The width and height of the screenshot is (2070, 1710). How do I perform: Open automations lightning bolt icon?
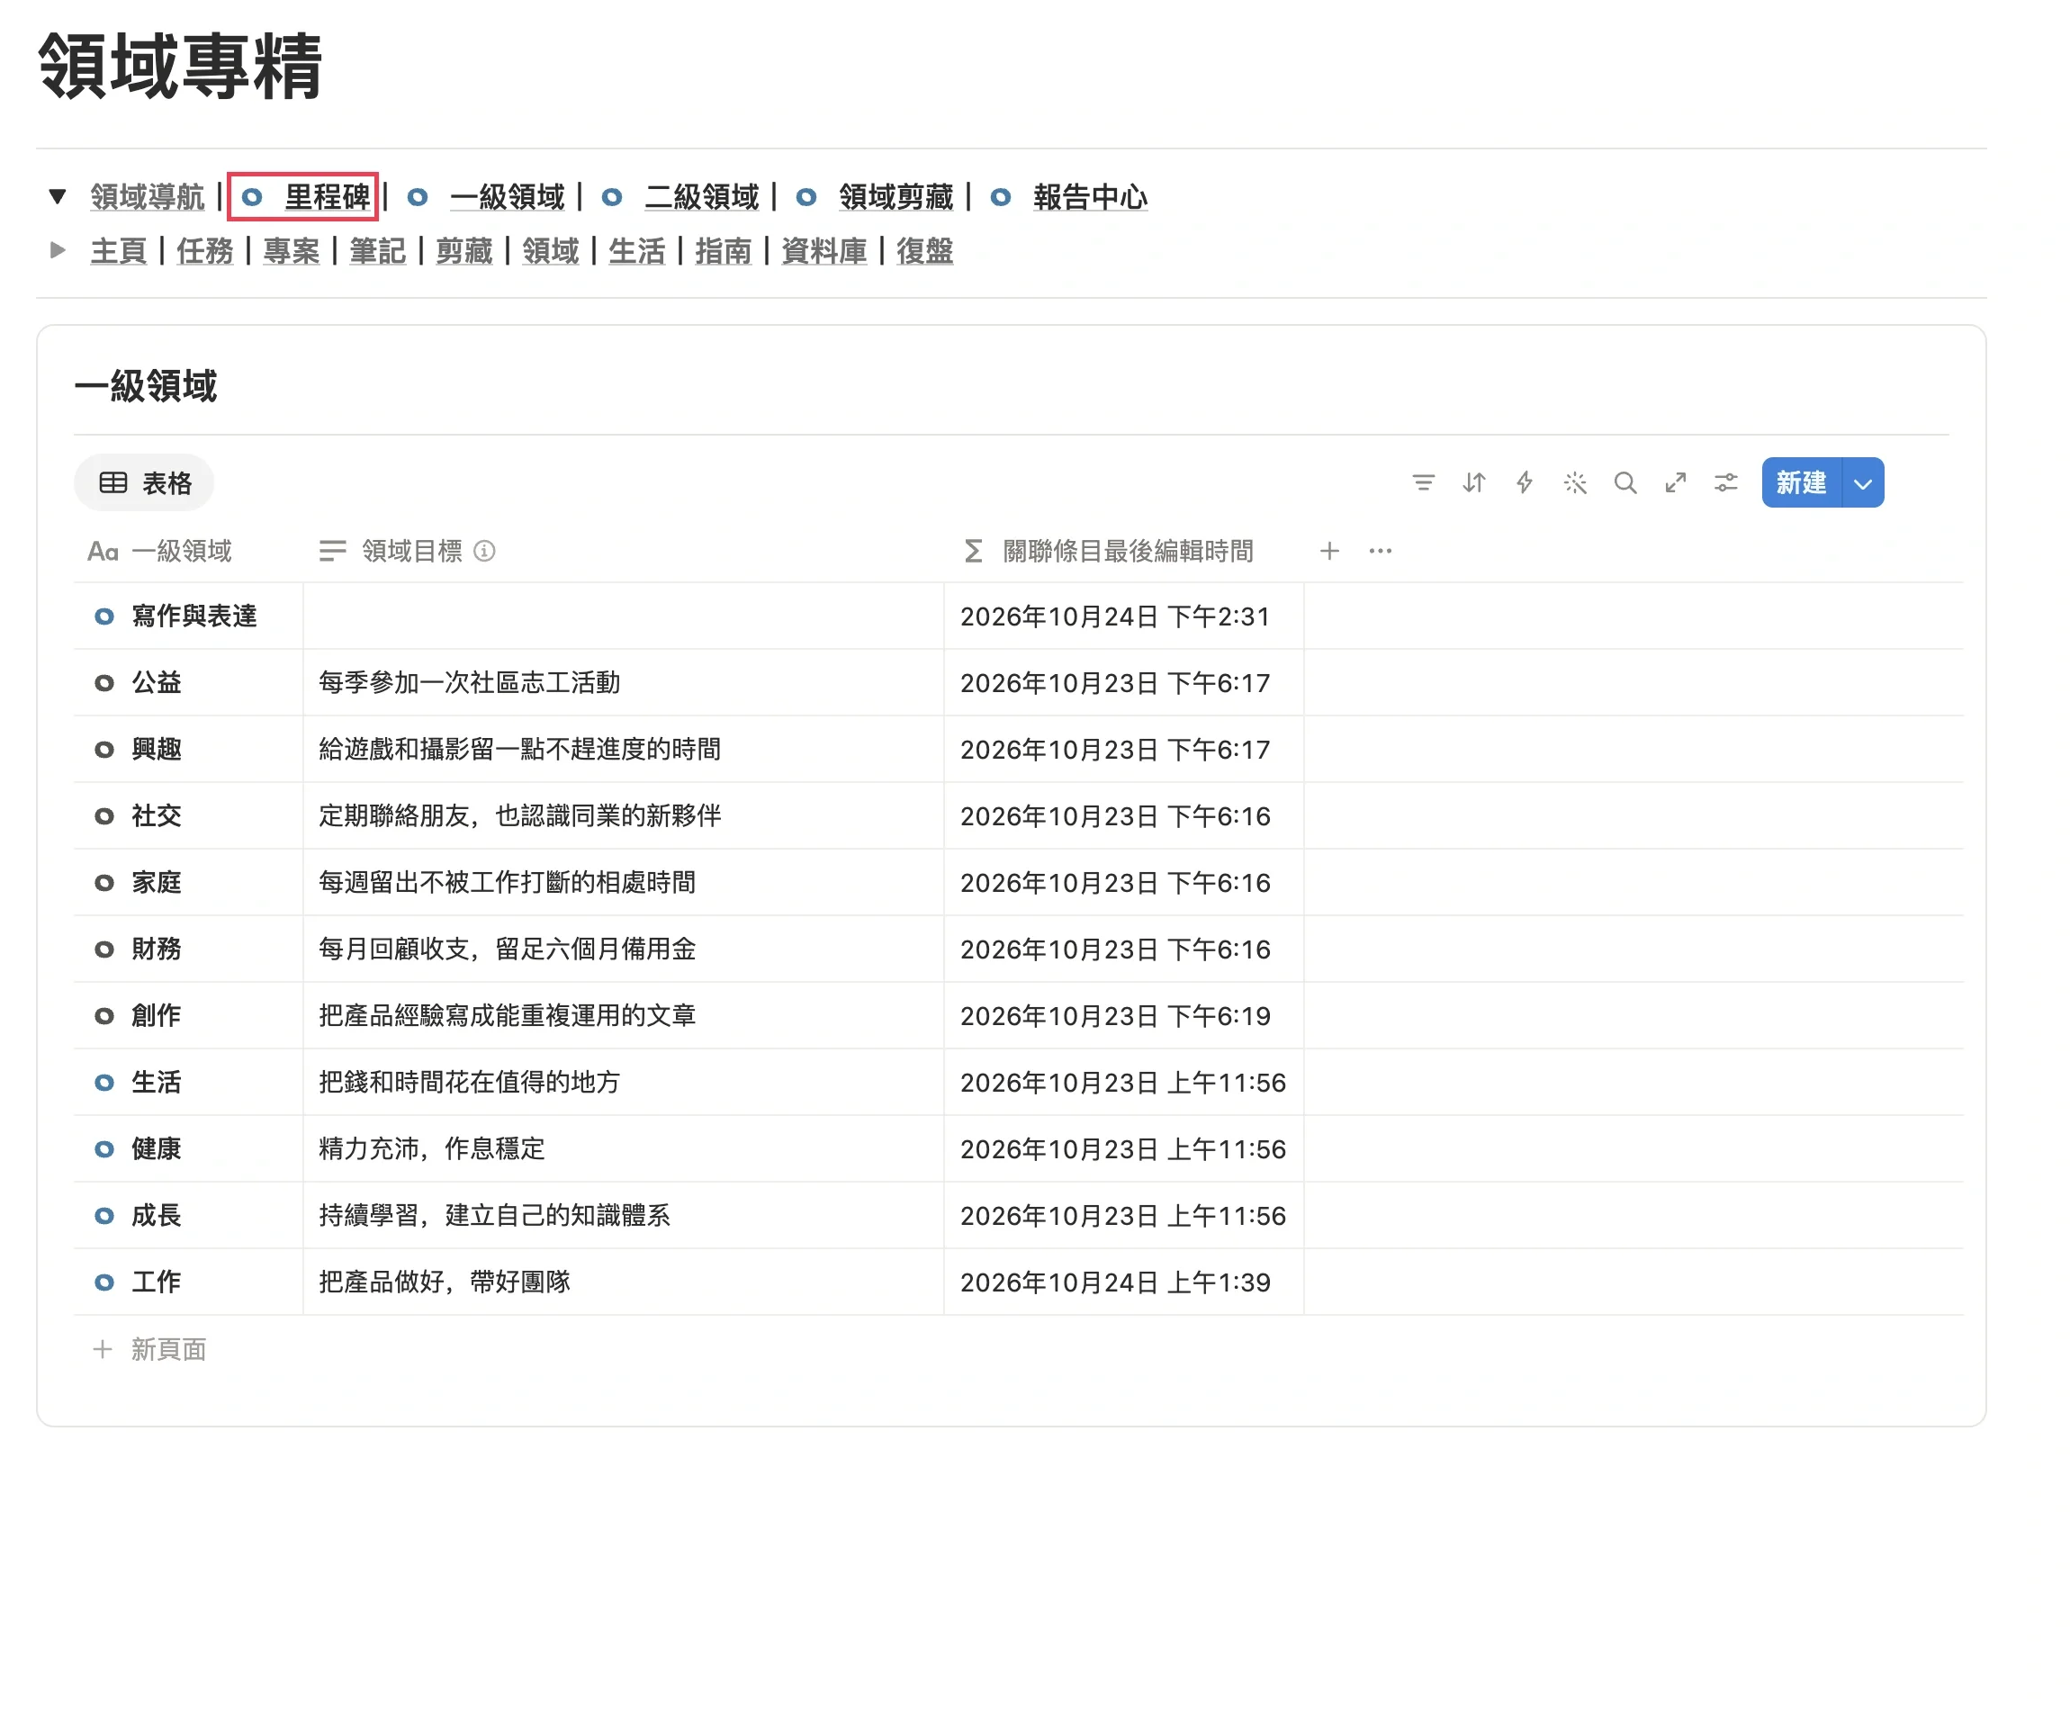(x=1525, y=482)
